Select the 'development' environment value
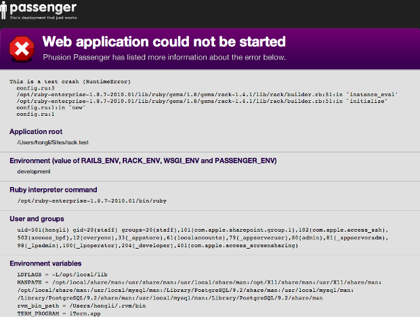 [34, 171]
